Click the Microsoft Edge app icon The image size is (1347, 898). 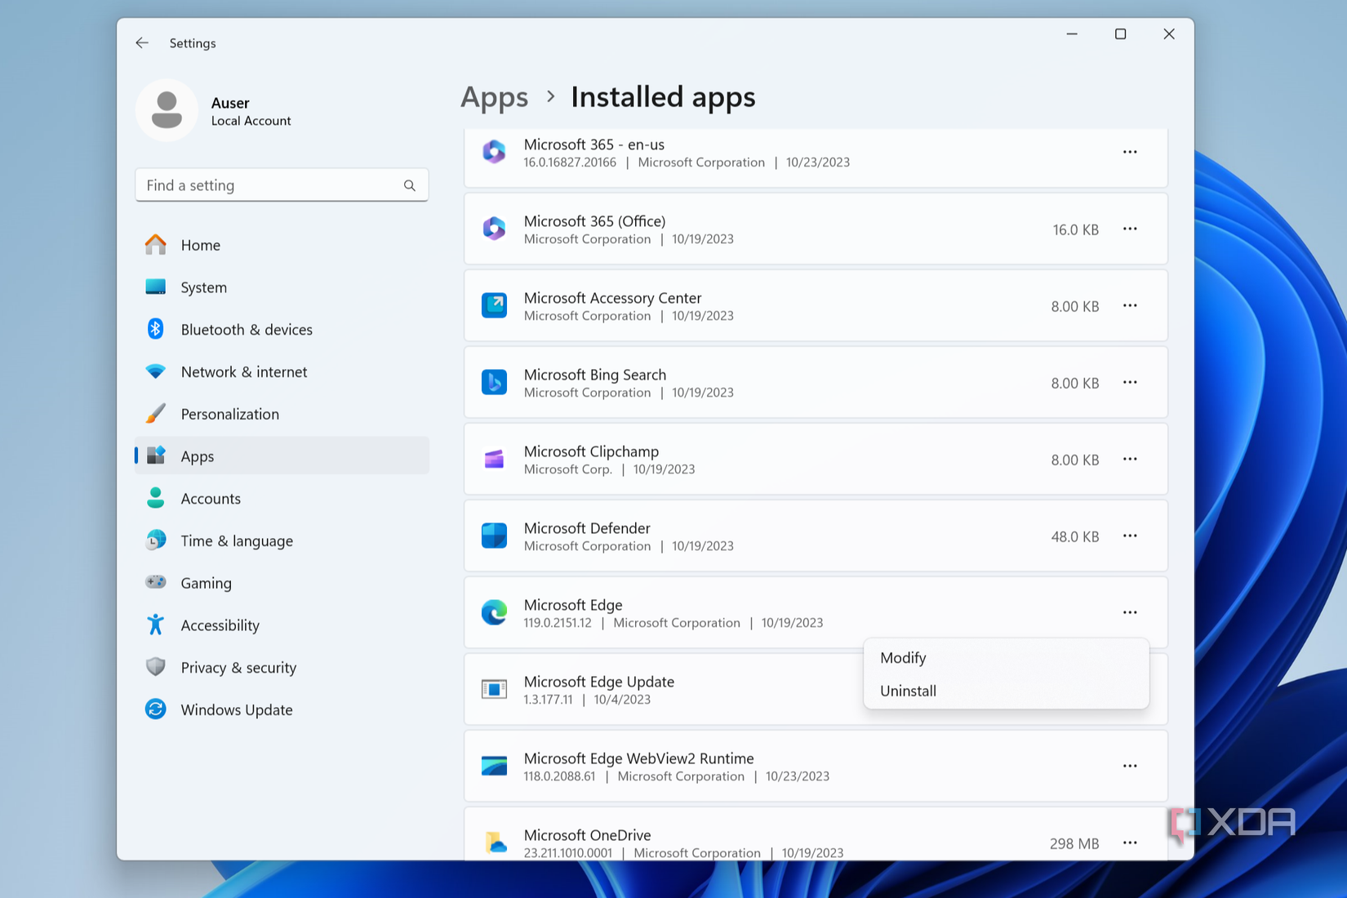pos(494,612)
